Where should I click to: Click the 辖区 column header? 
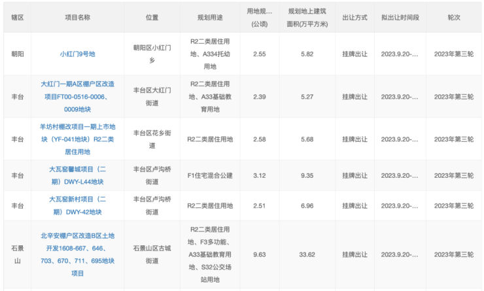18,18
